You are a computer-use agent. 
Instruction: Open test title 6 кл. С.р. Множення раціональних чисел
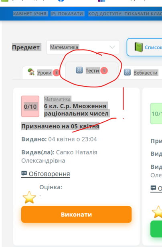76,110
